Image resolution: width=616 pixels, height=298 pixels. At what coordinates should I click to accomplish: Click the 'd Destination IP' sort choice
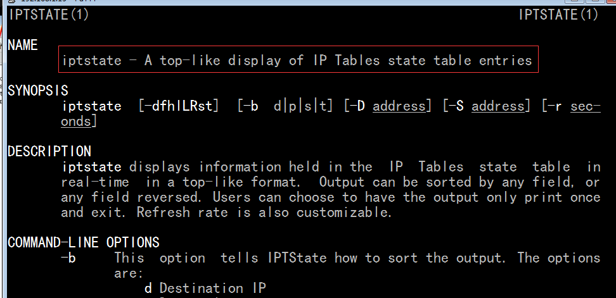coord(205,289)
